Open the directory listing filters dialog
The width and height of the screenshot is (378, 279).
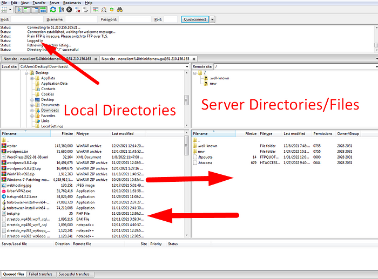(96, 10)
